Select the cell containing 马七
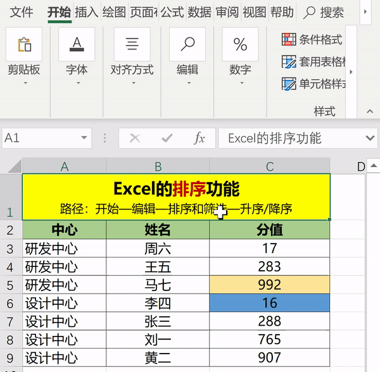 158,285
